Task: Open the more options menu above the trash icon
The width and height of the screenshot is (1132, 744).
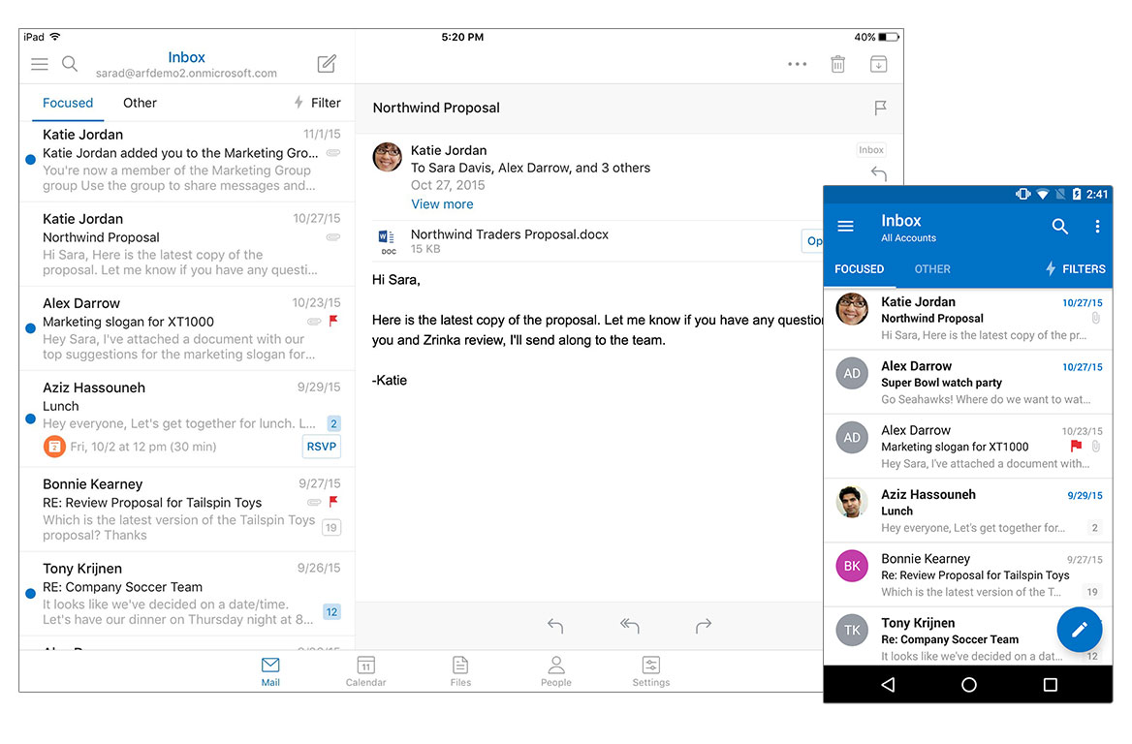Action: [797, 63]
